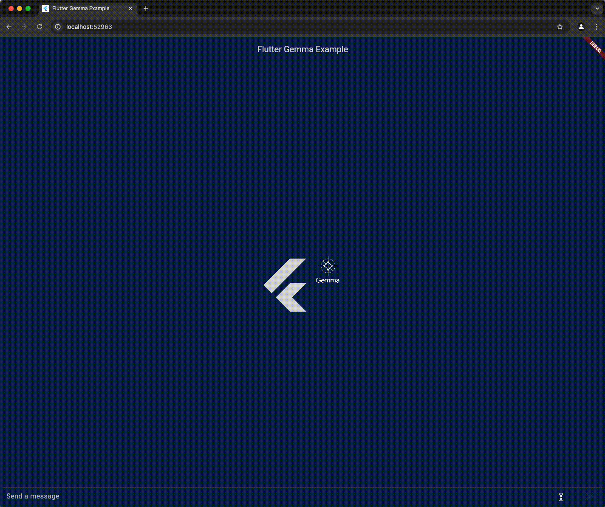Screen dimensions: 605x507
Task: Close the Flutter Gemma Example tab
Action: tap(130, 8)
